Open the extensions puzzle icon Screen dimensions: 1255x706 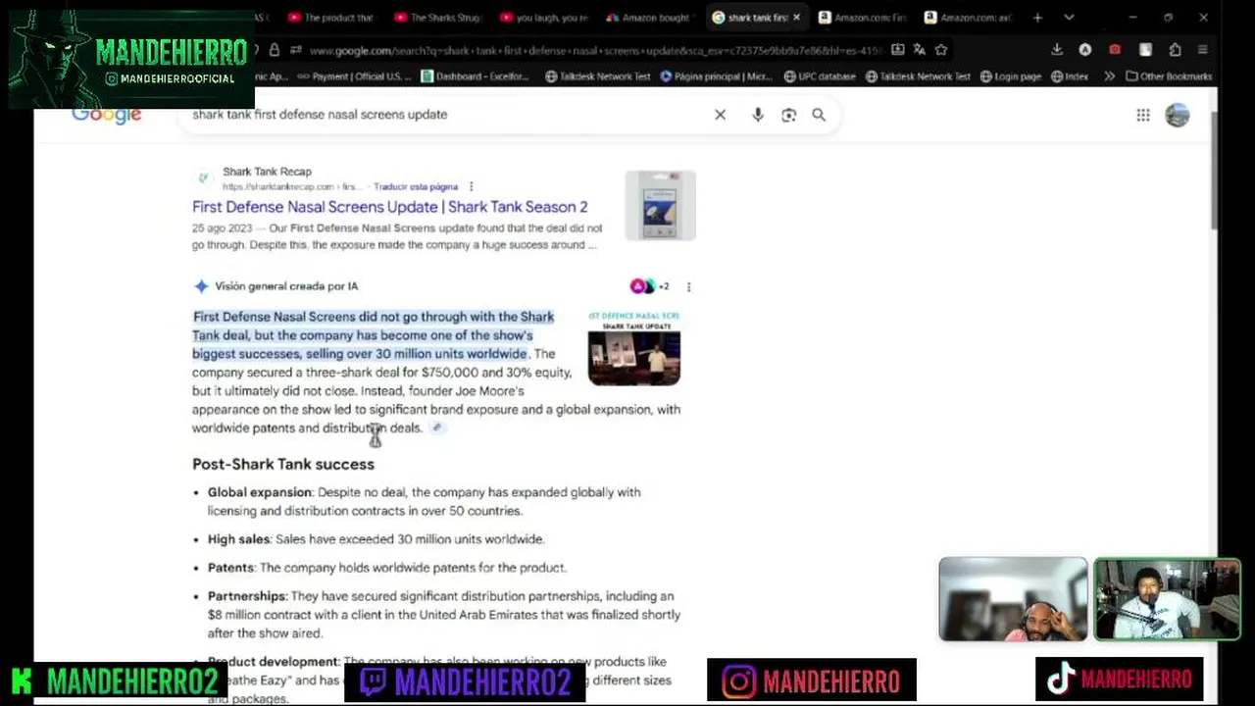click(x=1175, y=50)
